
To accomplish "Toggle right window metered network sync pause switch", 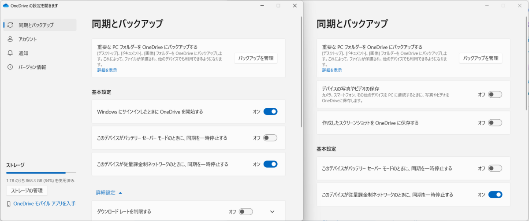I will (x=495, y=195).
